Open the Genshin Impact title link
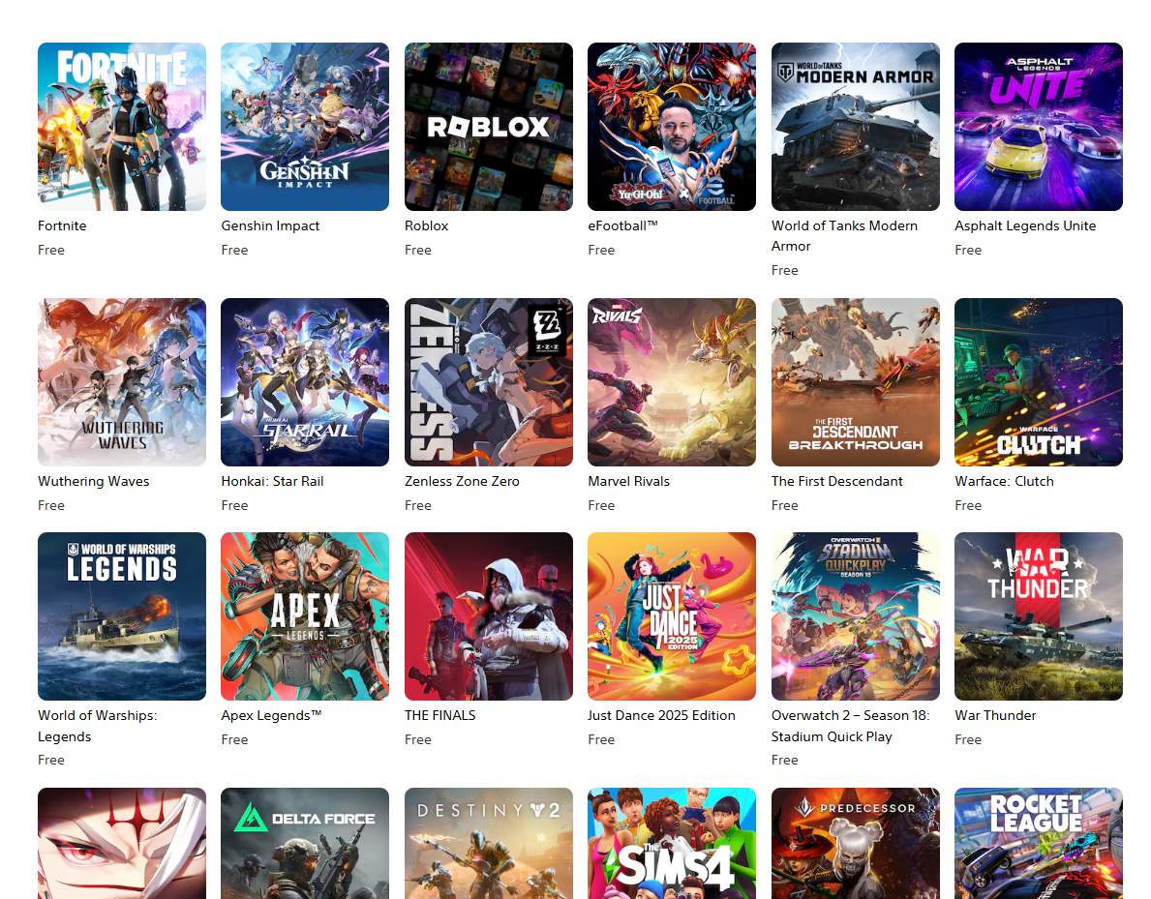This screenshot has width=1151, height=899. 270,226
